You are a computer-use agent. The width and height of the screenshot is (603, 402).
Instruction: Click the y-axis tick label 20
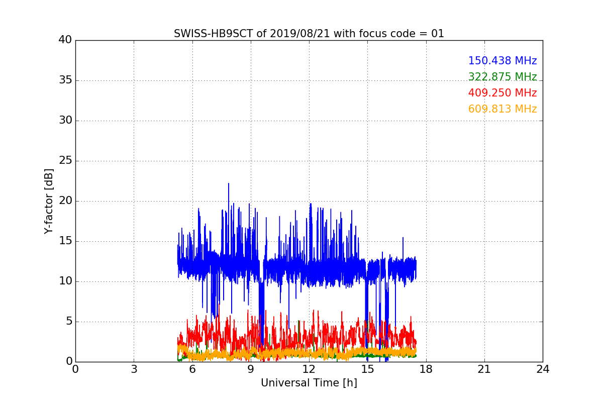tap(65, 201)
